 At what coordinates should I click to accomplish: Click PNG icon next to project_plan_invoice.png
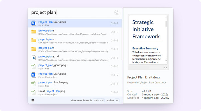(x=33, y=84)
